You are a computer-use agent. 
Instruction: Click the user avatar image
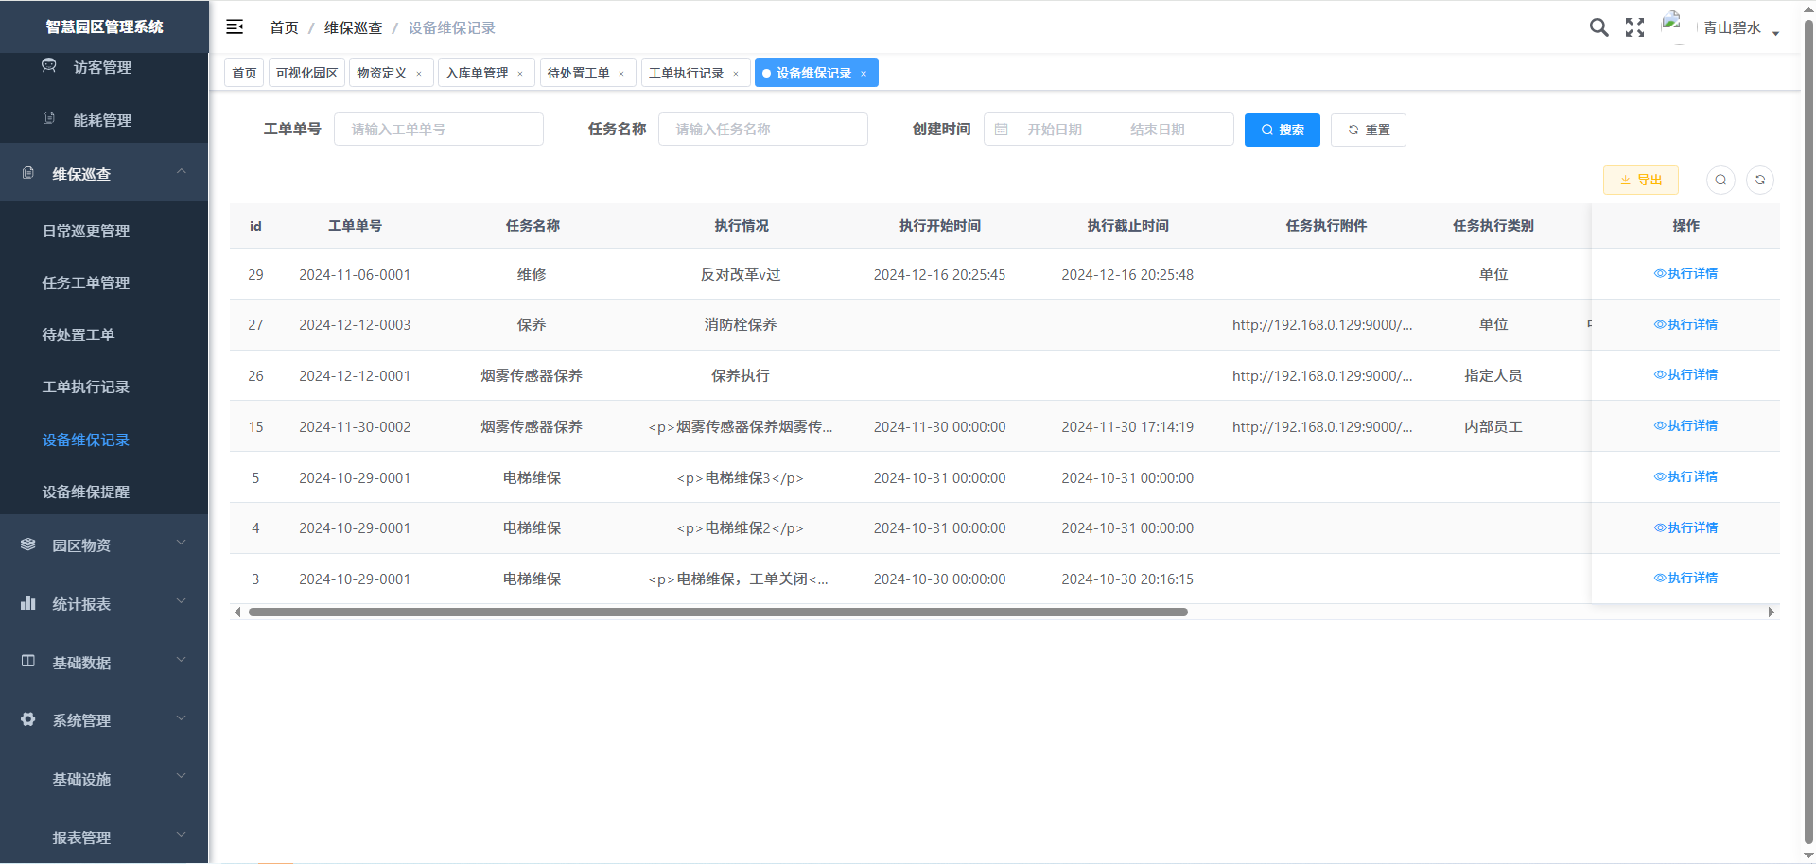[x=1673, y=26]
